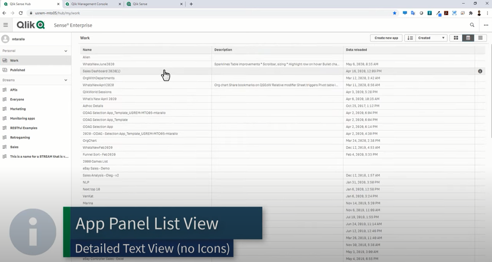Open the blue chat bubble extension
The width and height of the screenshot is (492, 262).
click(405, 13)
